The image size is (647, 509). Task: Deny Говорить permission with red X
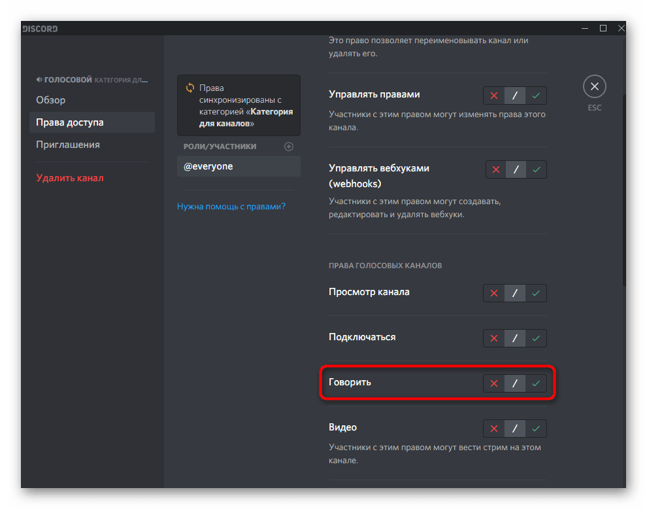click(x=494, y=383)
